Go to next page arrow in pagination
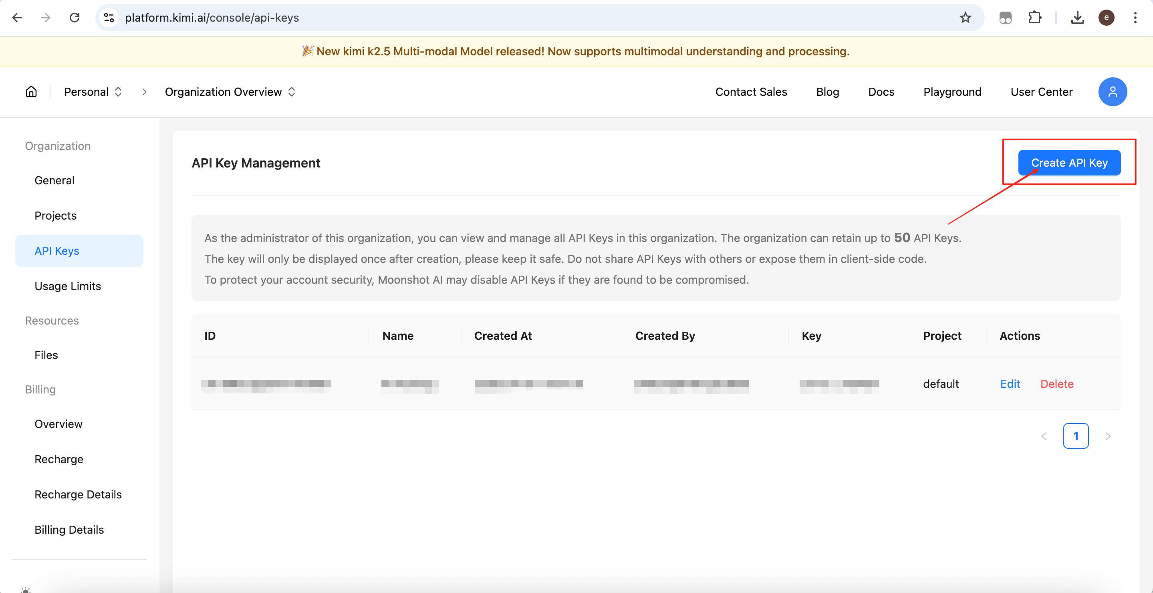Image resolution: width=1153 pixels, height=593 pixels. click(x=1108, y=436)
